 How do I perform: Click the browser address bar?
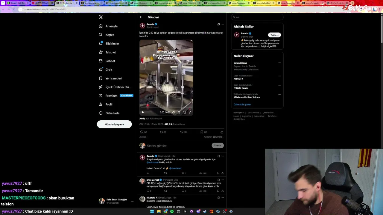(180, 9)
